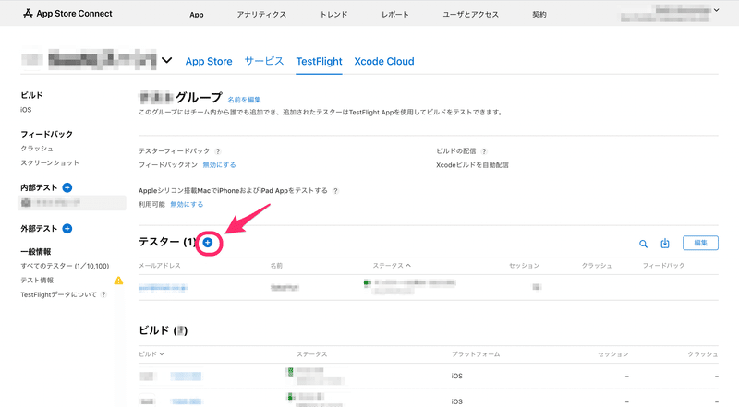Expand the app name selector chevron

click(x=167, y=60)
